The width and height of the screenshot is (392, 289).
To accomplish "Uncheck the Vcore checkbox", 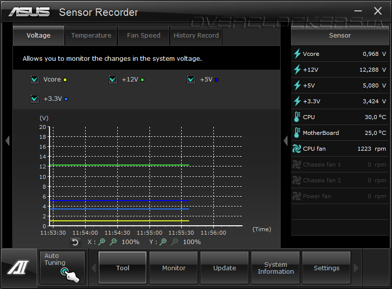I will 35,80.
